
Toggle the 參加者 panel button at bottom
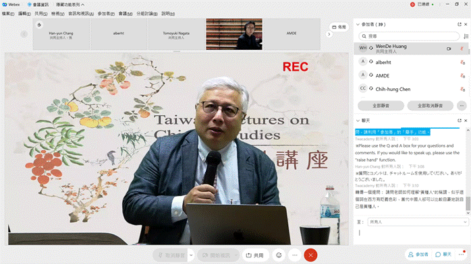418,255
